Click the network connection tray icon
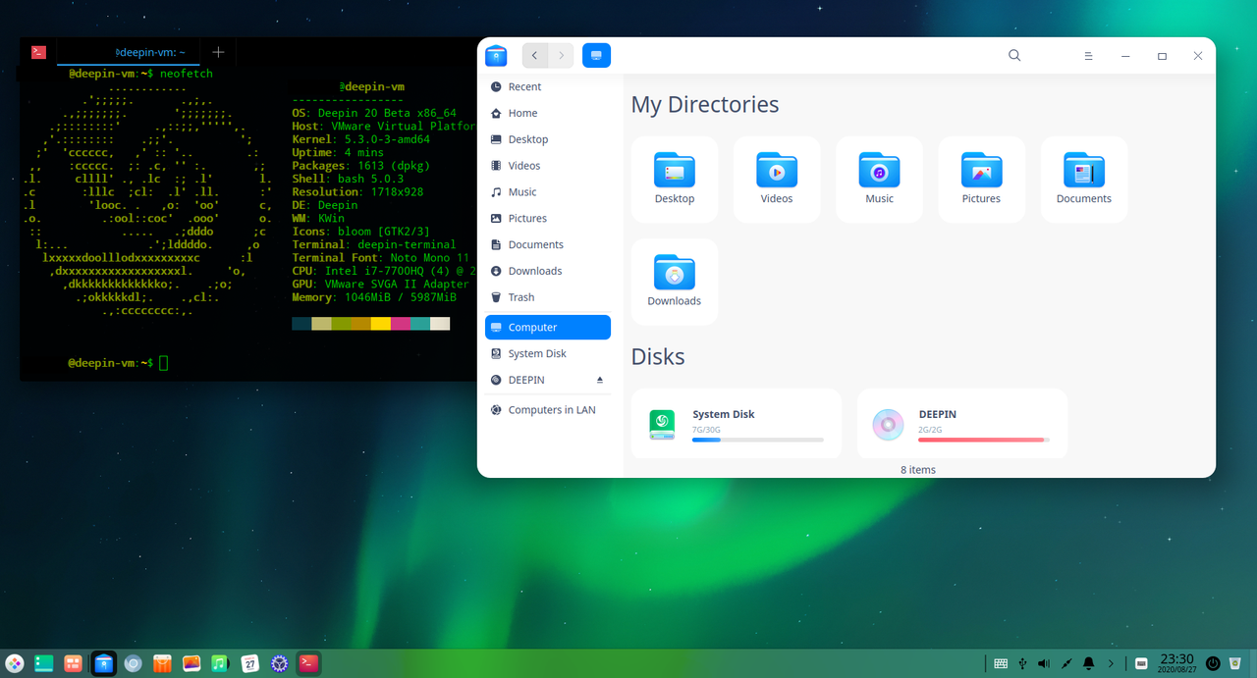 1066,663
